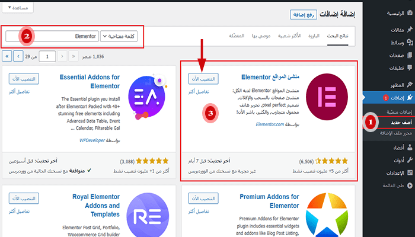This screenshot has height=237, width=415.
Task: Click the المظهر appearance brush icon
Action: [410, 85]
